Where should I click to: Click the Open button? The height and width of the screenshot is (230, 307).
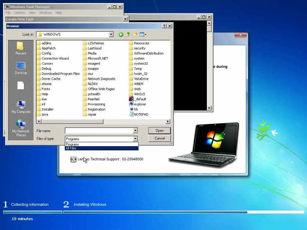(159, 131)
